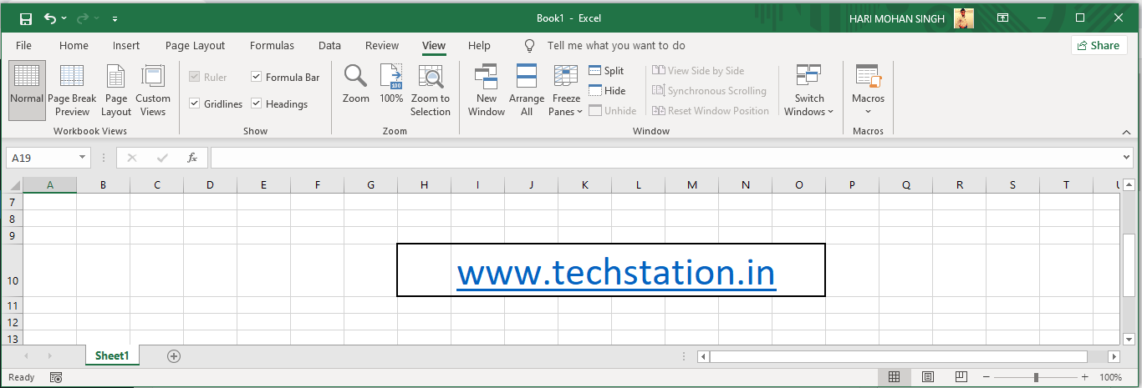Select row 10 header
The width and height of the screenshot is (1142, 388).
click(x=12, y=270)
